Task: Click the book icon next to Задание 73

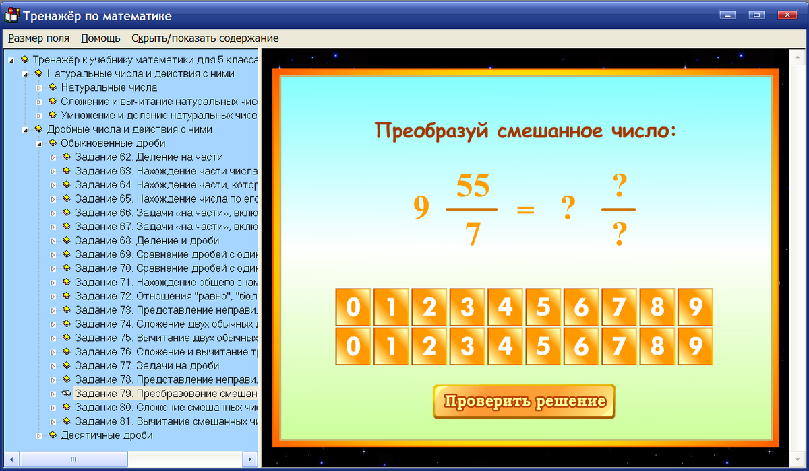Action: tap(66, 310)
